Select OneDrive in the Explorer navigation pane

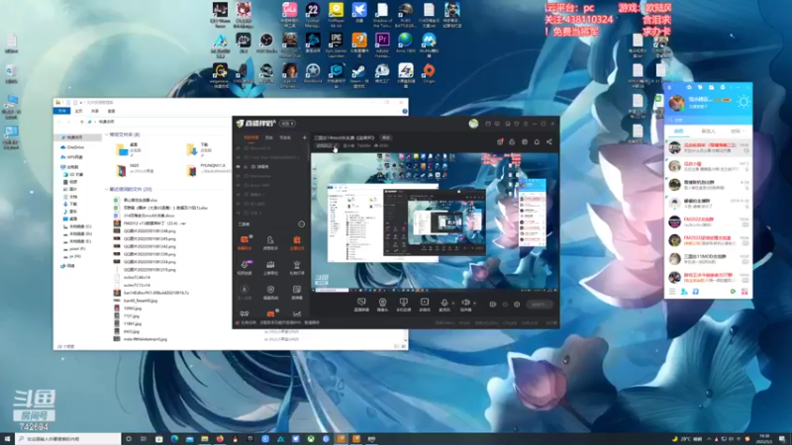coord(71,147)
